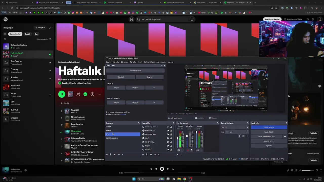Screen dimensions: 324x182
Task: Add a new scene with the plus icon
Action: pos(107,154)
